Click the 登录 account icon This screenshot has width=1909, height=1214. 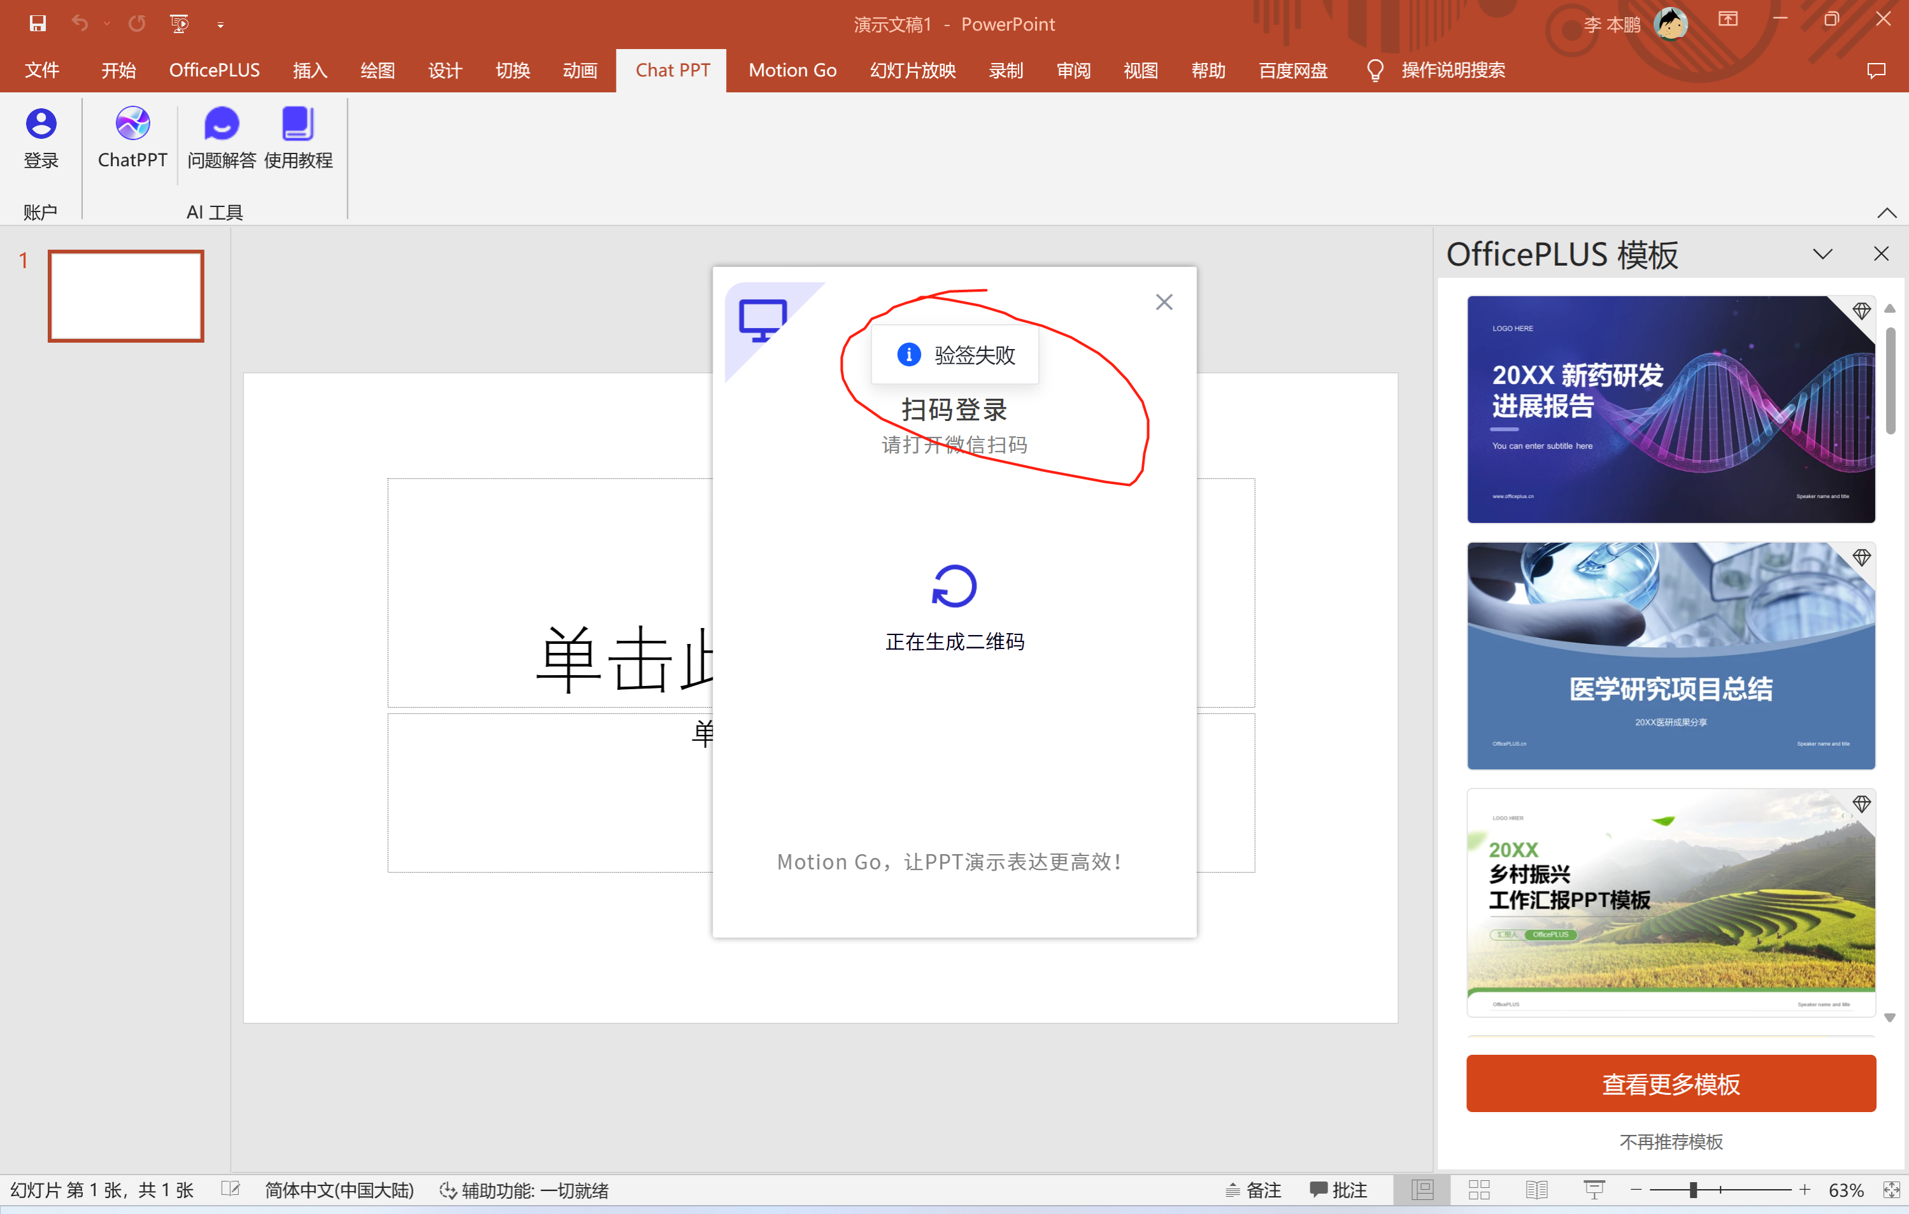pyautogui.click(x=40, y=124)
